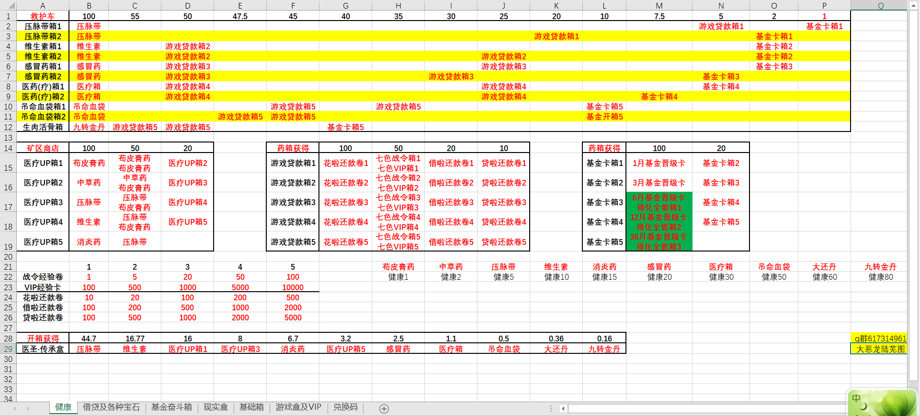Select the 基金卡箱1 cell in column P
Screen dimensions: 920x416
click(x=824, y=26)
